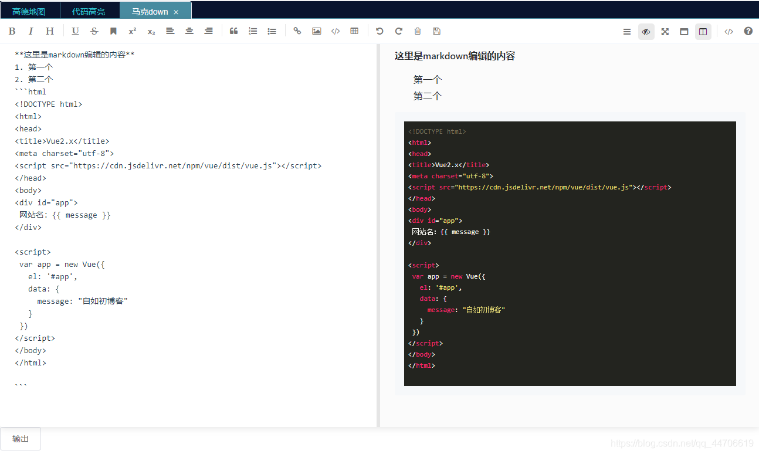Image resolution: width=759 pixels, height=454 pixels.
Task: Click the '```html' line in editor
Action: pyautogui.click(x=31, y=92)
